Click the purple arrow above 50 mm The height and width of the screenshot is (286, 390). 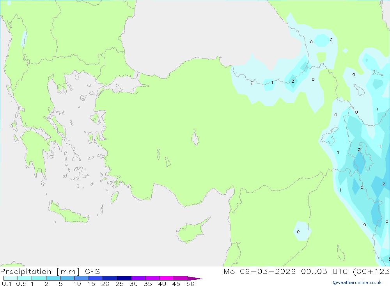(x=195, y=278)
